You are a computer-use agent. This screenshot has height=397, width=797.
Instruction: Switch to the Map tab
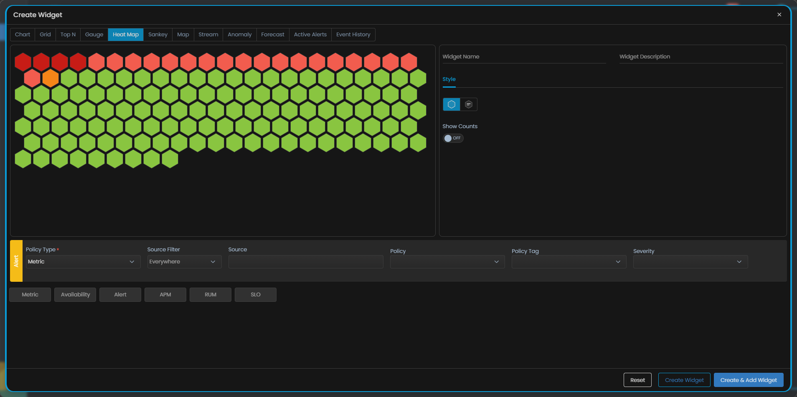tap(183, 35)
